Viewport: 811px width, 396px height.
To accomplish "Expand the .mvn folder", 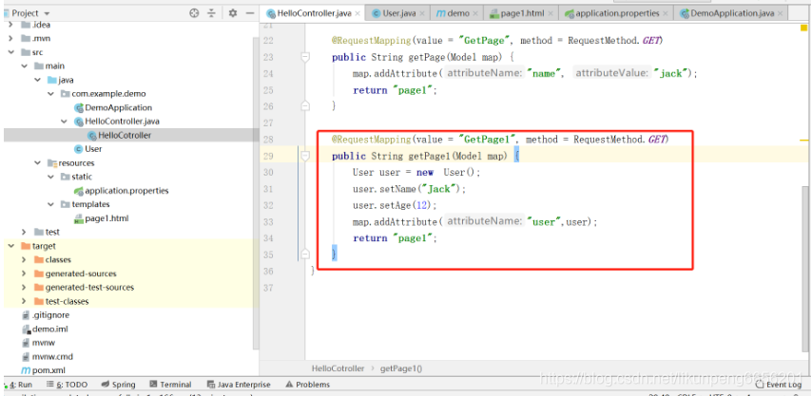I will [x=10, y=38].
